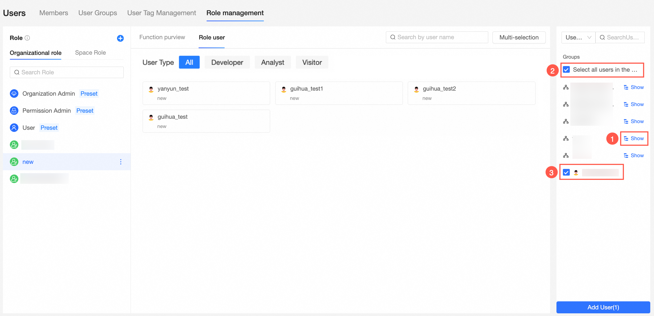This screenshot has width=654, height=316.
Task: Open the three-dot menu for new role
Action: [121, 162]
